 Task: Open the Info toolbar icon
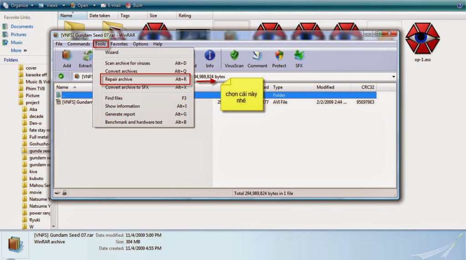click(x=209, y=59)
